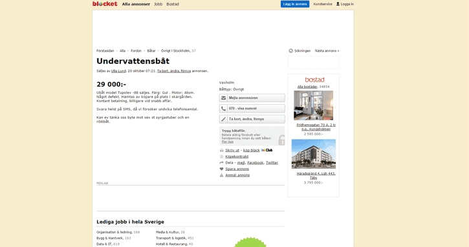Click the warning triangle icon for Anmäl annons
This screenshot has width=469, height=247.
pos(221,175)
